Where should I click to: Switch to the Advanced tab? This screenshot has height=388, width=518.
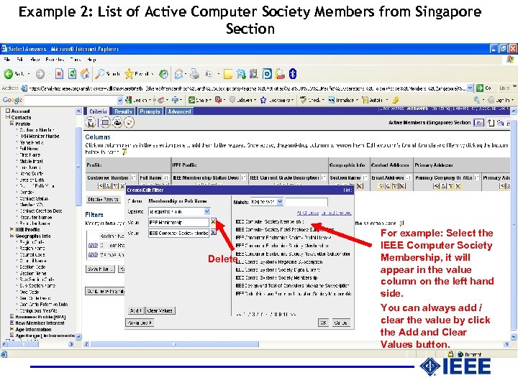179,111
